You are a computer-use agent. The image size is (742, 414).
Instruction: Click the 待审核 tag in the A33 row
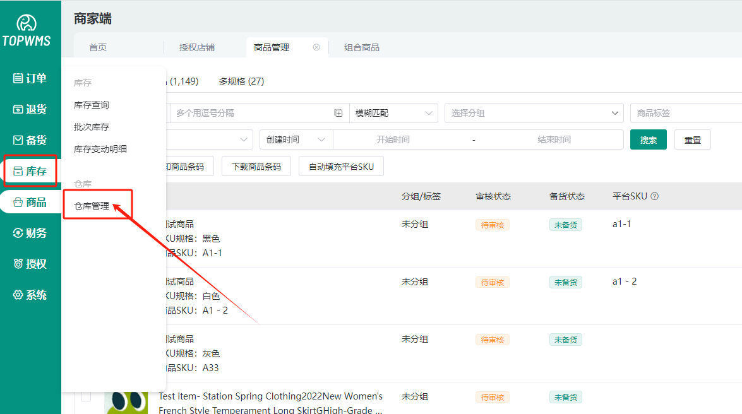click(x=493, y=340)
